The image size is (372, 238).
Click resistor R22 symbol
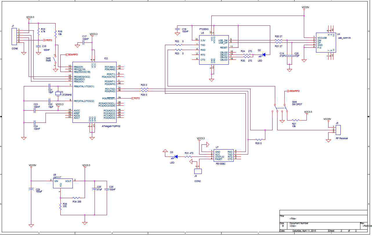pos(179,45)
